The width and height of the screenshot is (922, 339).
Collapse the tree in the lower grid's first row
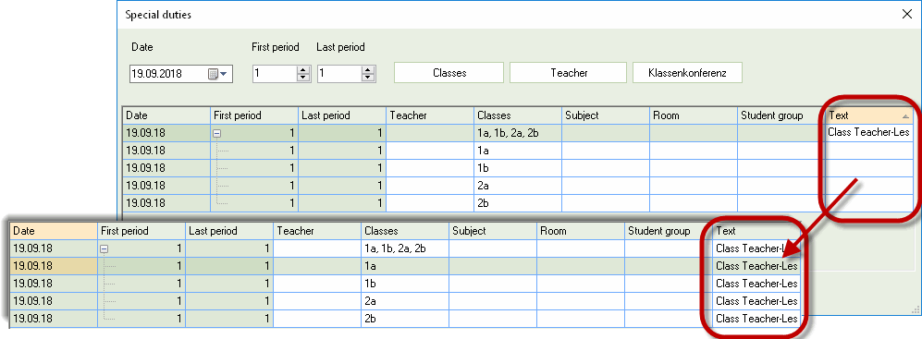(104, 249)
